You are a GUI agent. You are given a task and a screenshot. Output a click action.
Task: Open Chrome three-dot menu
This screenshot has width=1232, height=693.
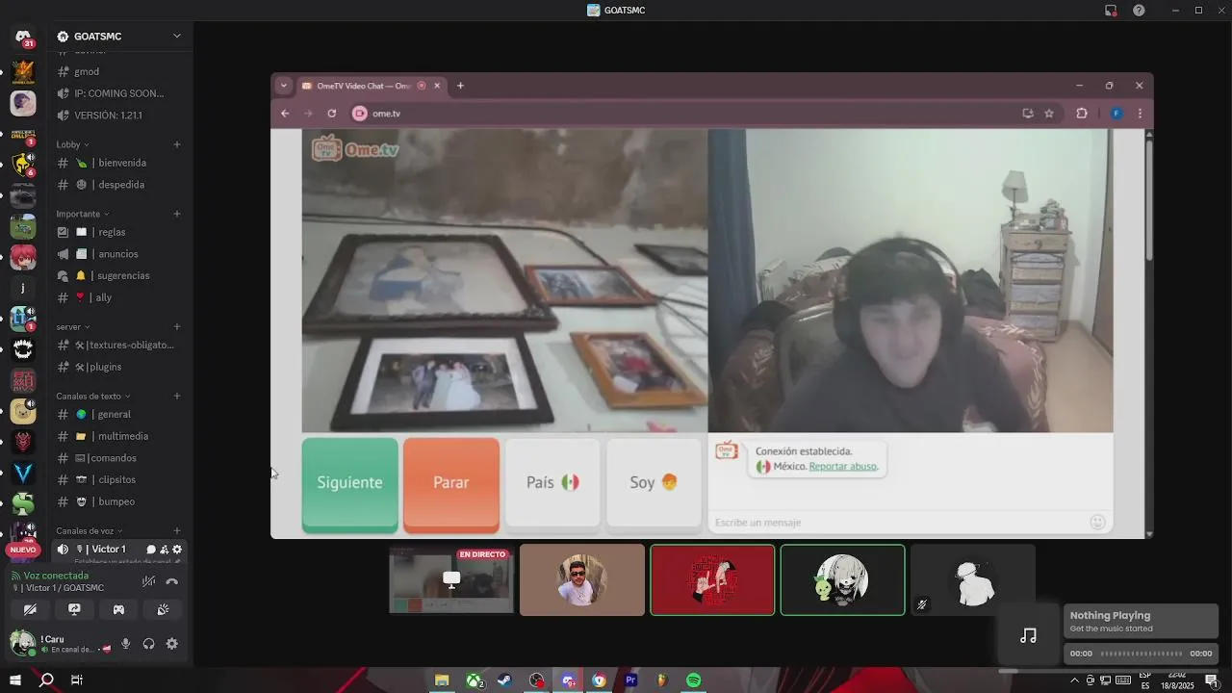[1141, 114]
